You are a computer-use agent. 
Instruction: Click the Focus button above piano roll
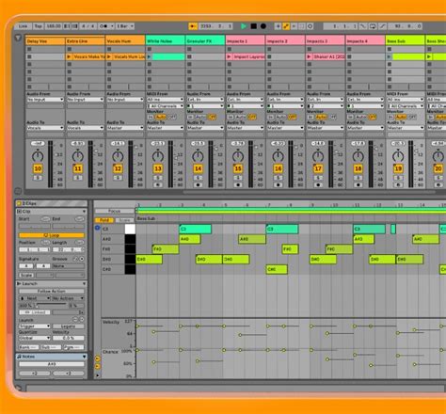(114, 211)
